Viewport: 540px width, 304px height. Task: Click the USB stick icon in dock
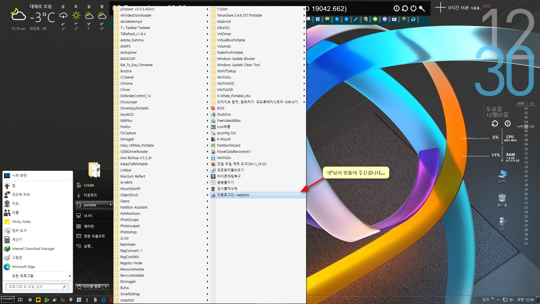pyautogui.click(x=356, y=19)
